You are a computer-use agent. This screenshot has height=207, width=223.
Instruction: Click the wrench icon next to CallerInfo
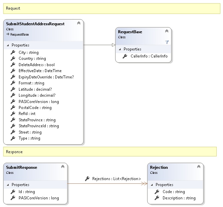[125, 56]
